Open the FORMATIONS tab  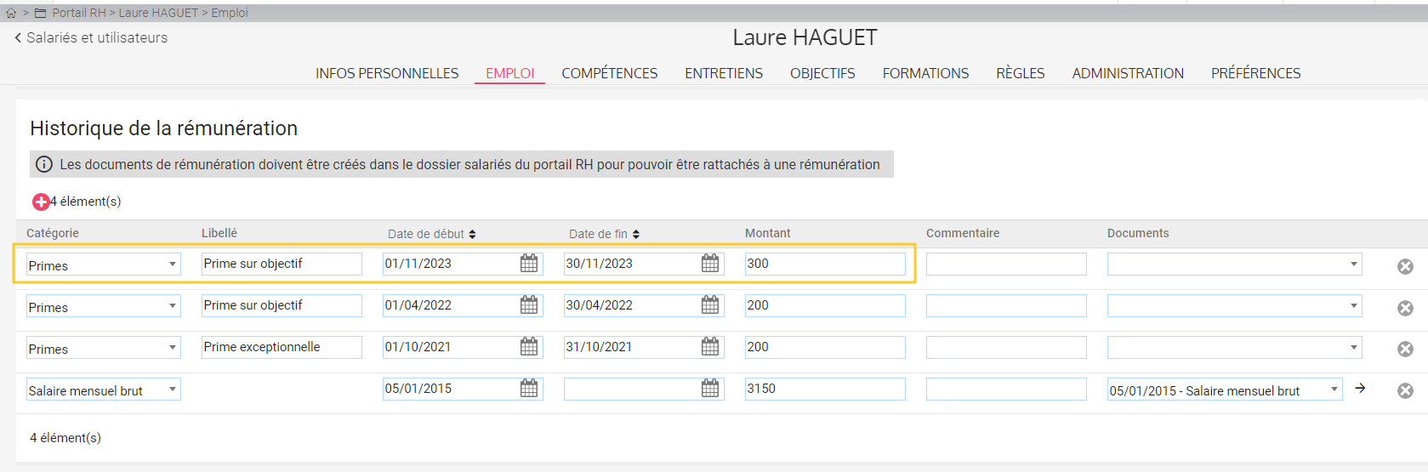click(925, 73)
